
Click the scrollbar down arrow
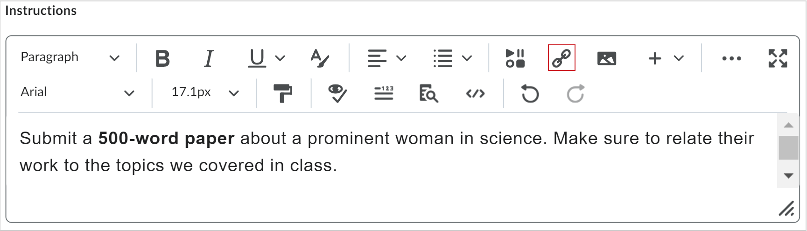click(789, 176)
